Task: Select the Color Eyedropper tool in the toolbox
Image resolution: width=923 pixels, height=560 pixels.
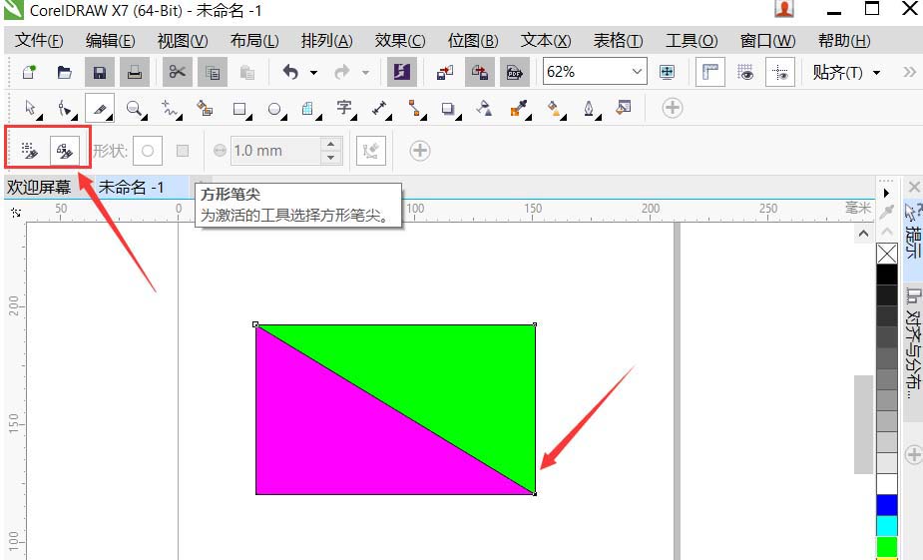Action: click(x=519, y=109)
